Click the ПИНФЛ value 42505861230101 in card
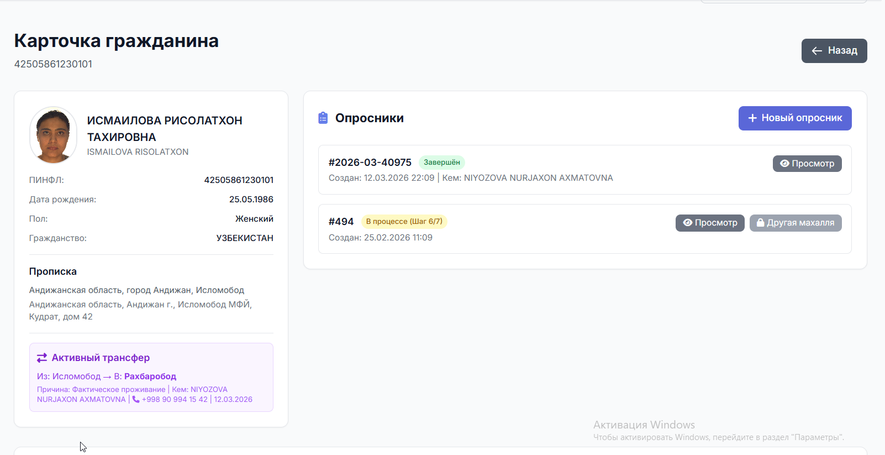The image size is (885, 455). click(x=239, y=180)
